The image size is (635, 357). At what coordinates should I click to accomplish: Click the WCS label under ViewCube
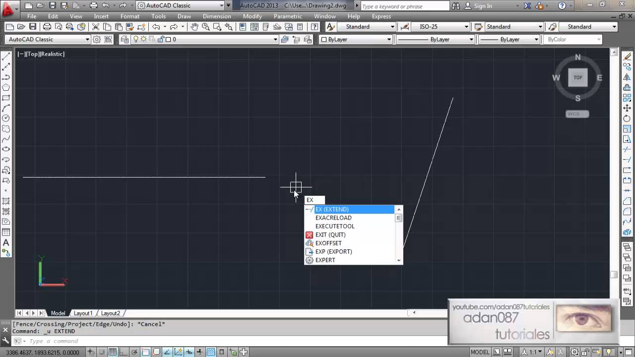577,114
